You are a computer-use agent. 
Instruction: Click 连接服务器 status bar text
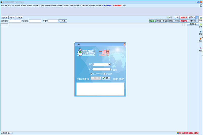6,133
